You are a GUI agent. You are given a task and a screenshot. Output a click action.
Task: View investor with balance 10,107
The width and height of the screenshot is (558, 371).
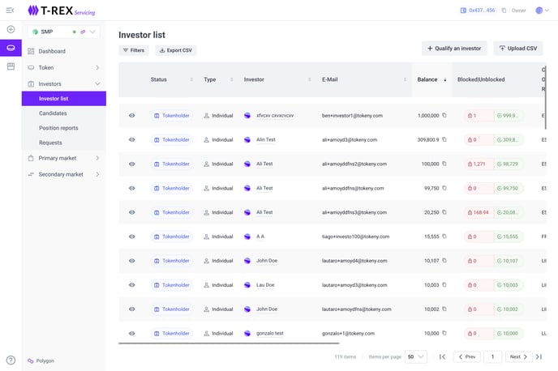(131, 261)
